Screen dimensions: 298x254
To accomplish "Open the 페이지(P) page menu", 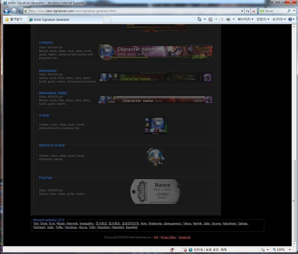I will coord(245,19).
